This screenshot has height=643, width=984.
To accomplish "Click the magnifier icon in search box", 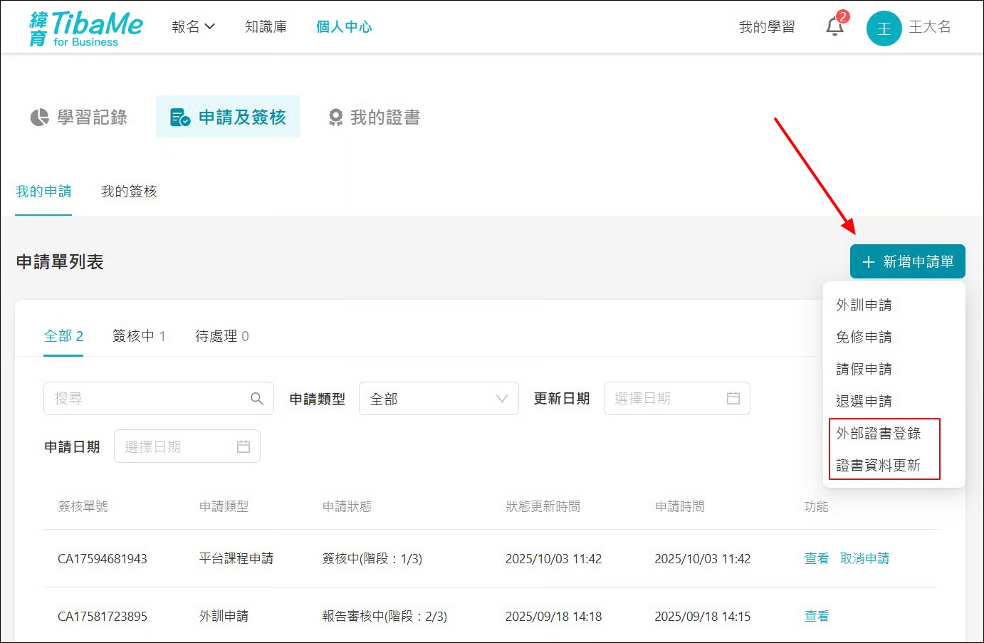I will point(257,399).
